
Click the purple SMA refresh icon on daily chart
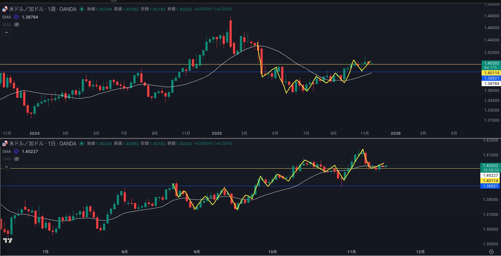click(x=16, y=151)
